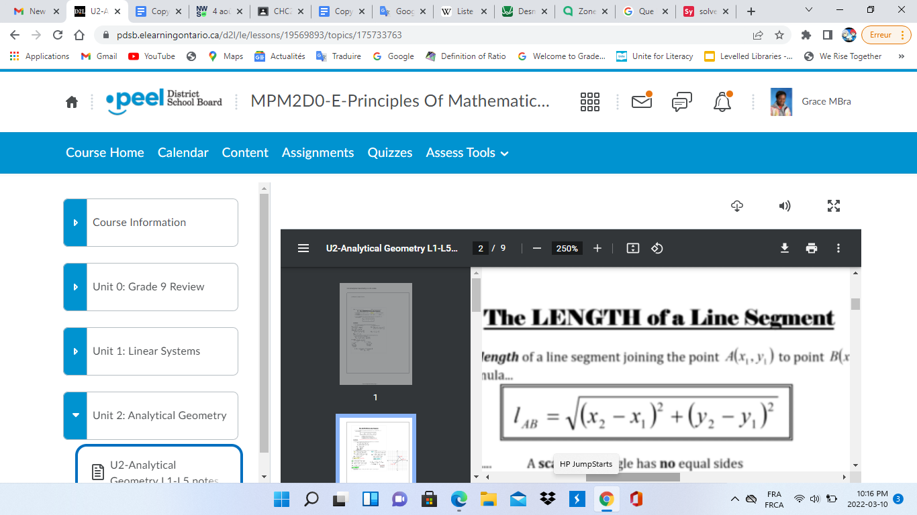Rotate the PDF counterclockwise
917x515 pixels.
[x=657, y=248]
